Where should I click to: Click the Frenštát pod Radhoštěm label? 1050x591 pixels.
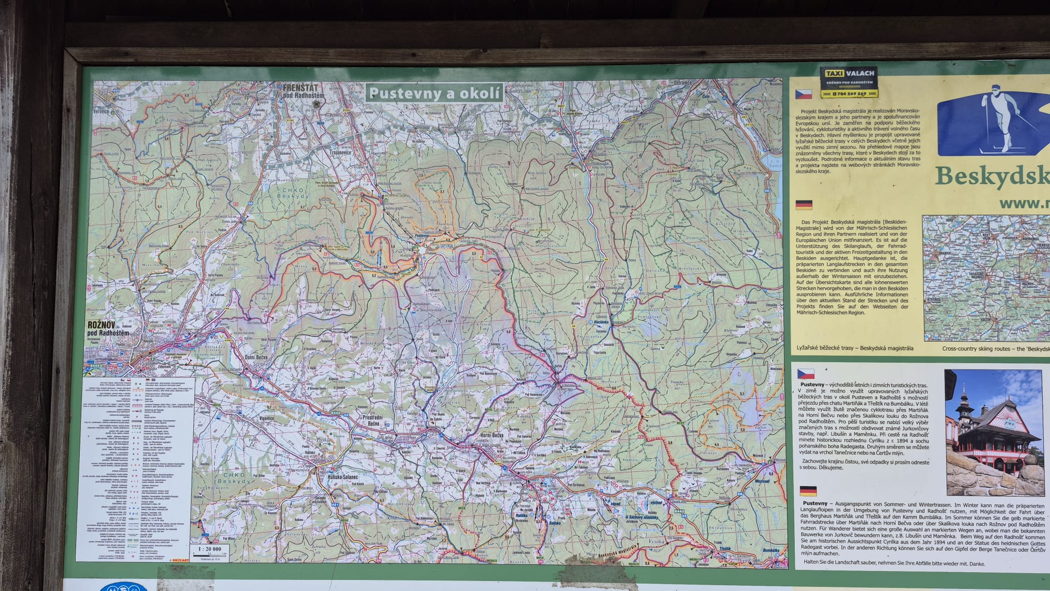click(303, 92)
